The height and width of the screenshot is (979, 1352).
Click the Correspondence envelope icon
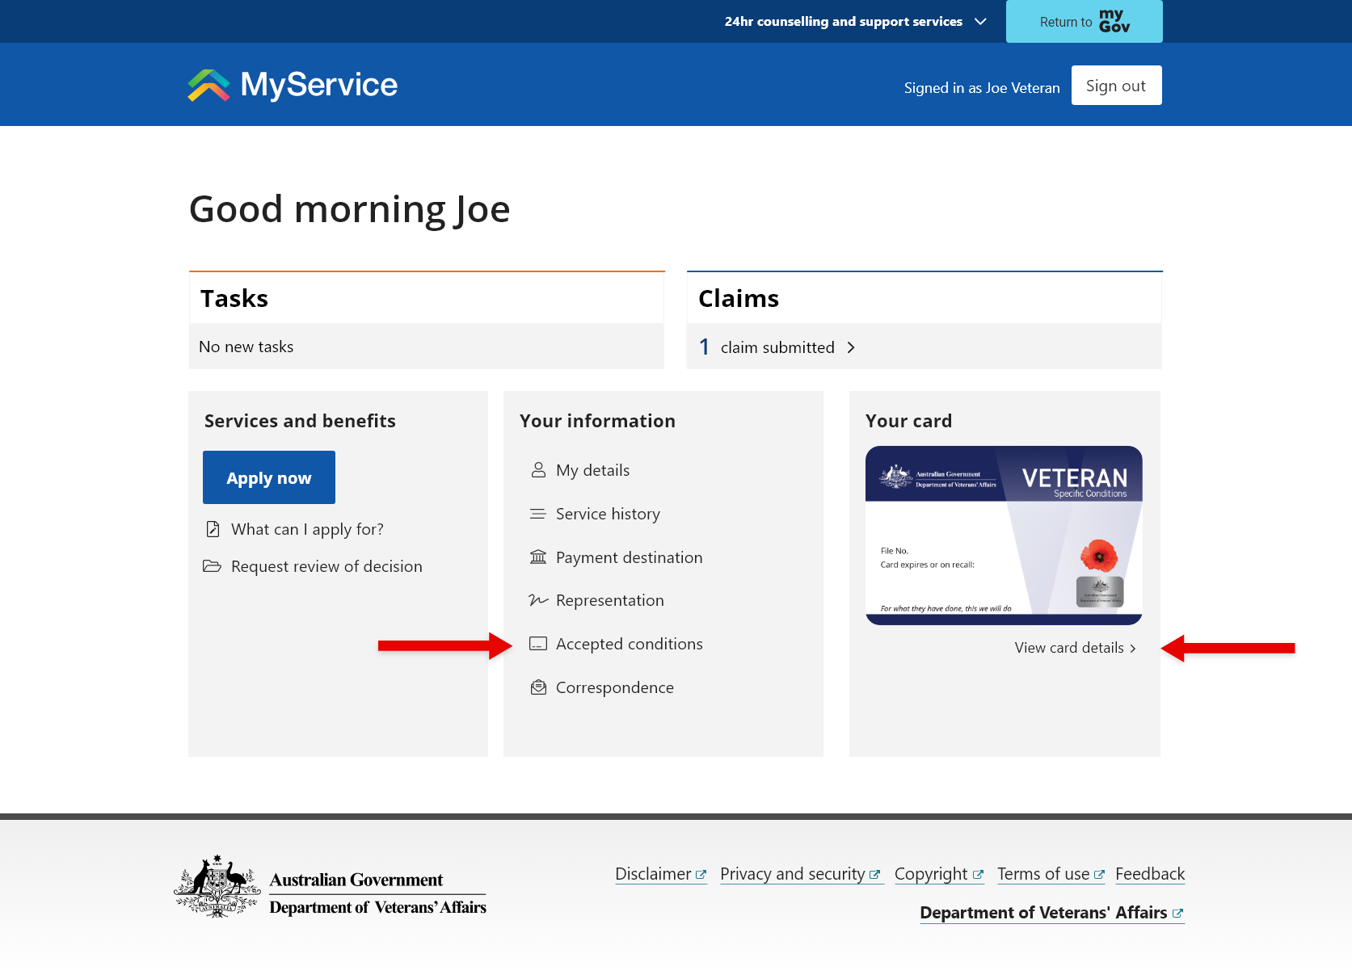[538, 687]
